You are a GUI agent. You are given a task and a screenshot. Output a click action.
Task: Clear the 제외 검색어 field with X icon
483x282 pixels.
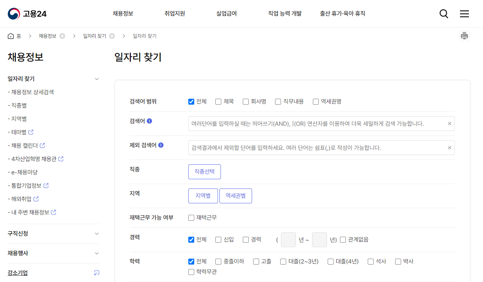click(450, 148)
